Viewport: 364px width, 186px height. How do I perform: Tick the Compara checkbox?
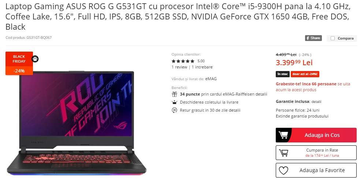[x=333, y=38]
